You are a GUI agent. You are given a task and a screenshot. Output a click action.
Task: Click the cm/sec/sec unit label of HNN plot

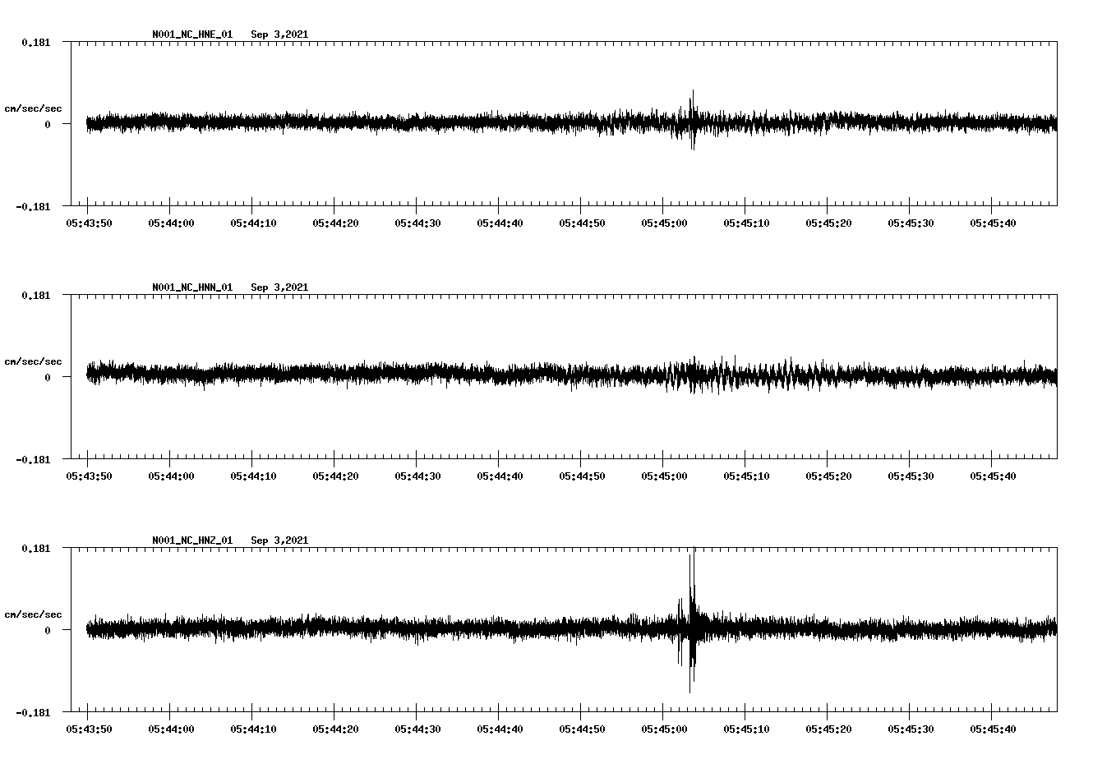coord(33,361)
